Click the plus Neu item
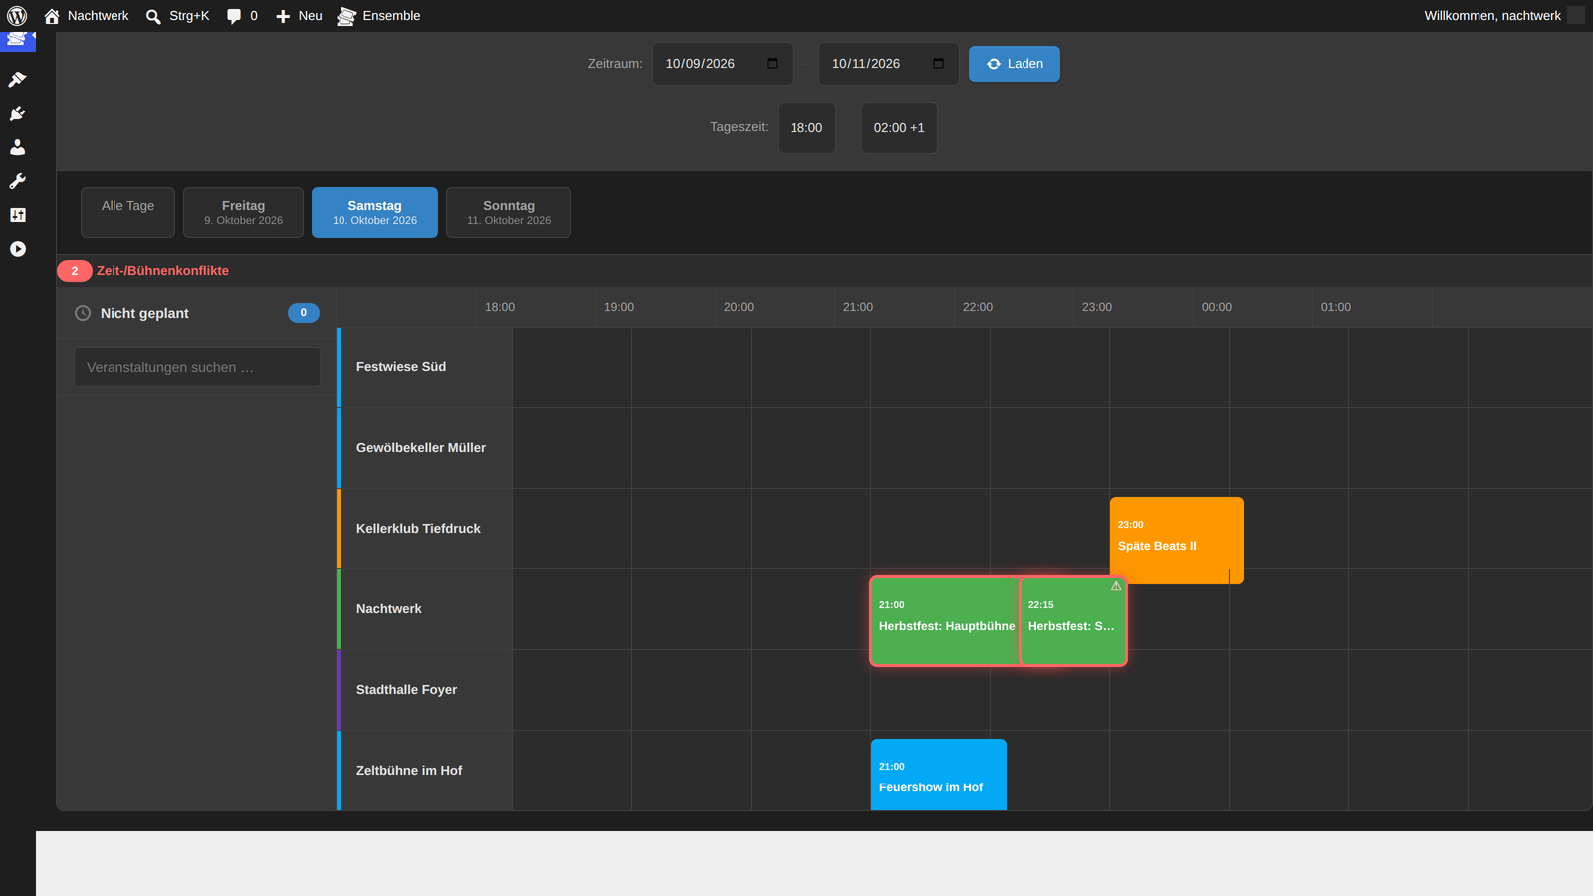Viewport: 1593px width, 896px height. [299, 16]
